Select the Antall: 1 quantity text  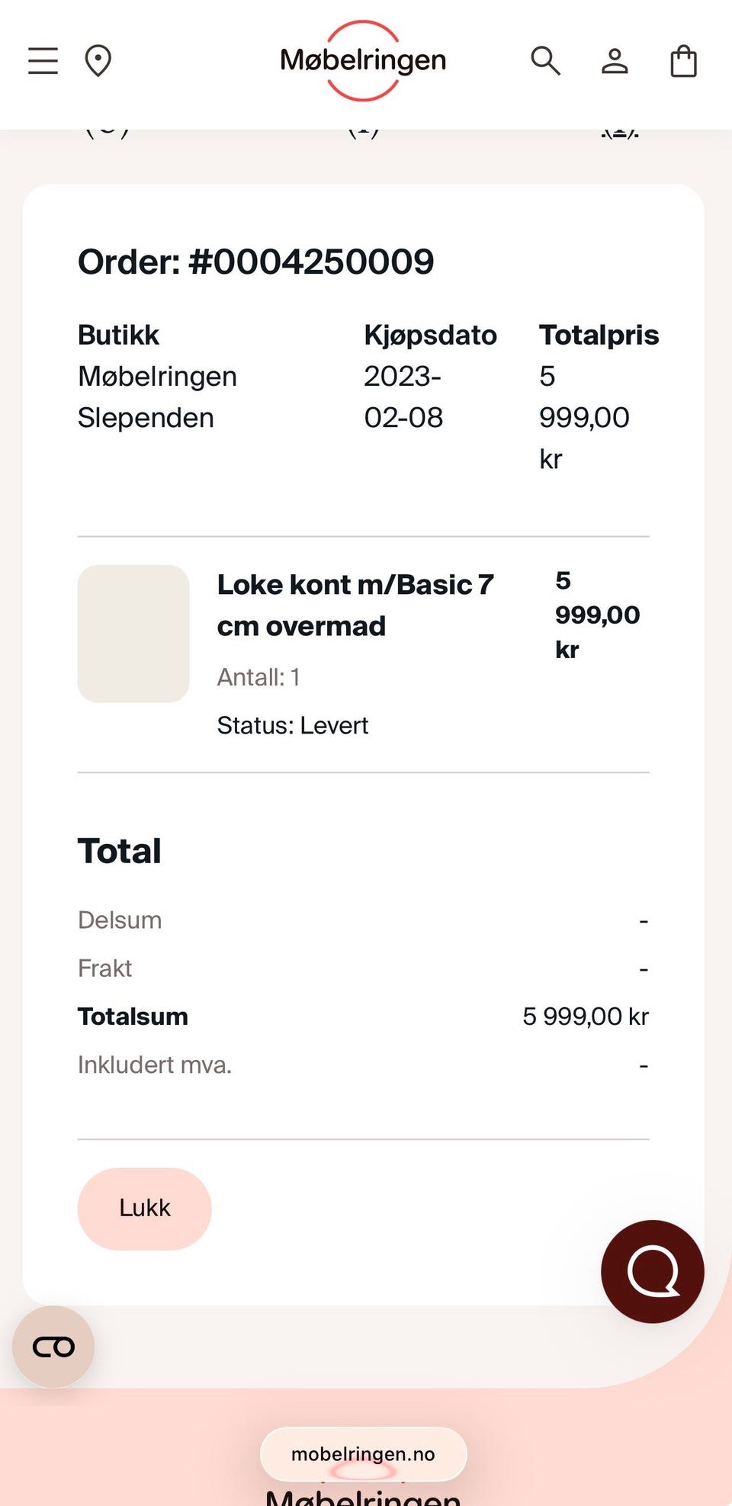tap(258, 677)
